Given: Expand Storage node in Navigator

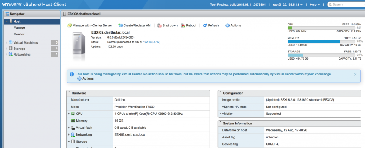Looking at the screenshot, I should click(7, 49).
